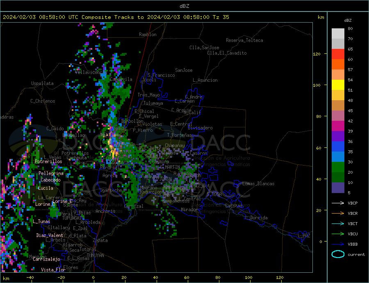Click the S_Francisco place label
Image resolution: width=369 pixels, height=283 pixels.
[161, 75]
